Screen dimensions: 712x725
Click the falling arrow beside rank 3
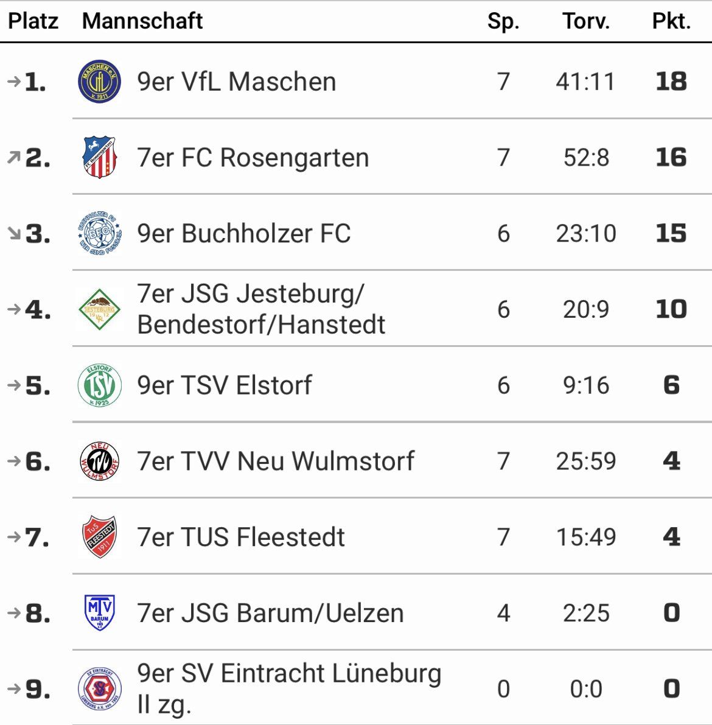14,234
